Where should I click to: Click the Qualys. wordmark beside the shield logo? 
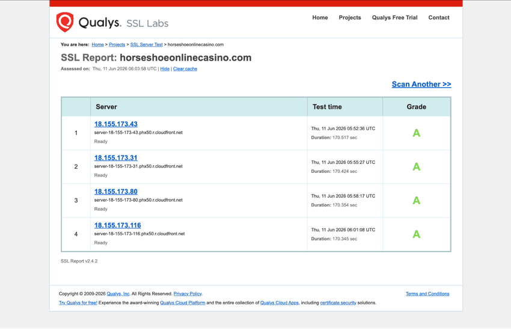pyautogui.click(x=100, y=22)
